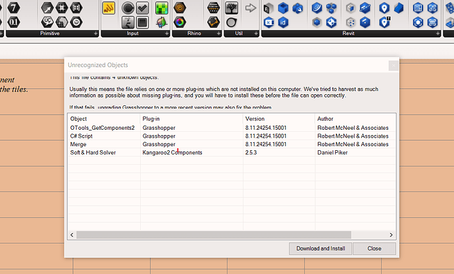Image resolution: width=454 pixels, height=274 pixels.
Task: Add a yellow Panel from Input
Action: point(109,8)
